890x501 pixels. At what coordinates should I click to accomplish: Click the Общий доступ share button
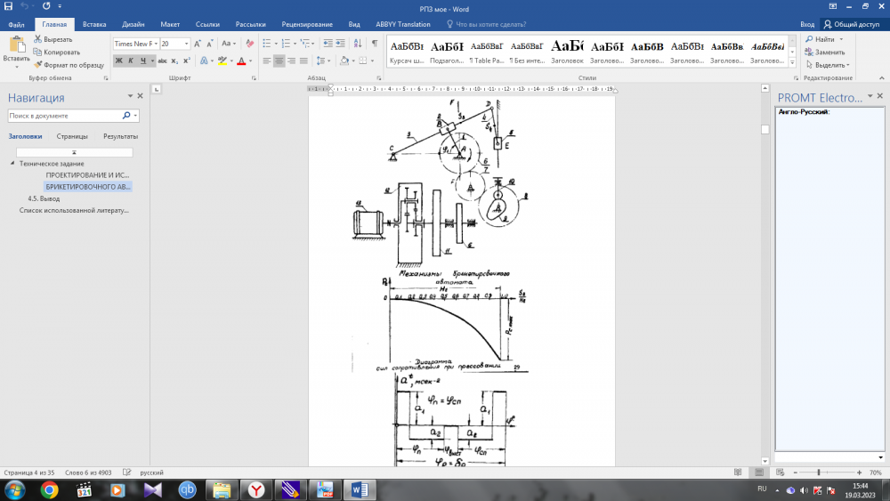pos(854,24)
